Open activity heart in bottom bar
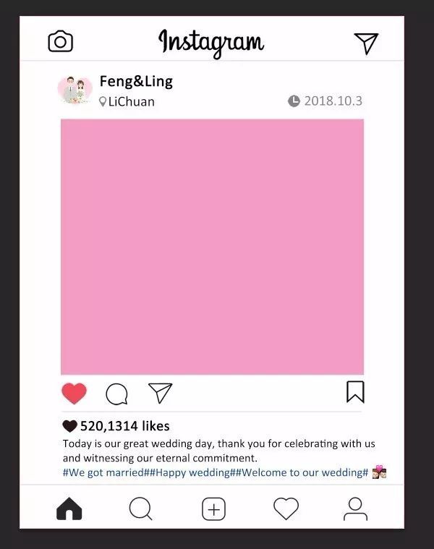Image resolution: width=434 pixels, height=549 pixels. (x=286, y=508)
